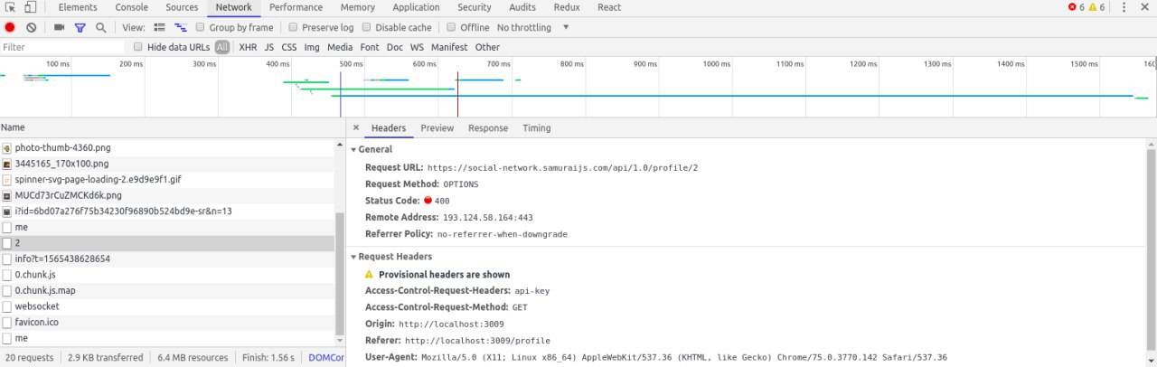Image resolution: width=1157 pixels, height=367 pixels.
Task: Open the Timing tab for the request
Action: [x=536, y=128]
